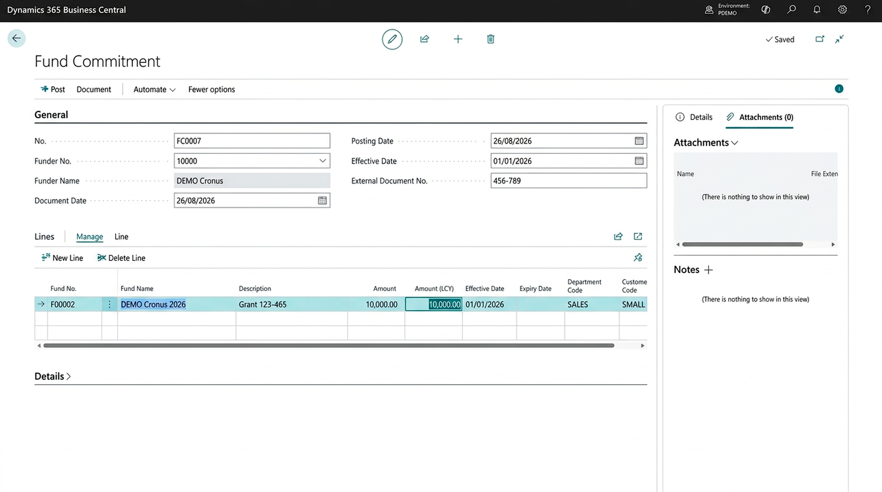
Task: Expand the Details section below the lines
Action: pyautogui.click(x=52, y=376)
